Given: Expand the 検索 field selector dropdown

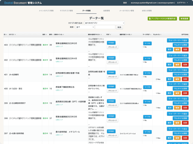Looking at the screenshot, I should 85,27.
